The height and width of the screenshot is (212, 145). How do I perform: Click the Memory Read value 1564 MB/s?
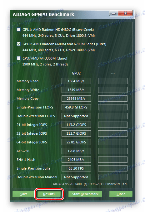[x=76, y=81]
